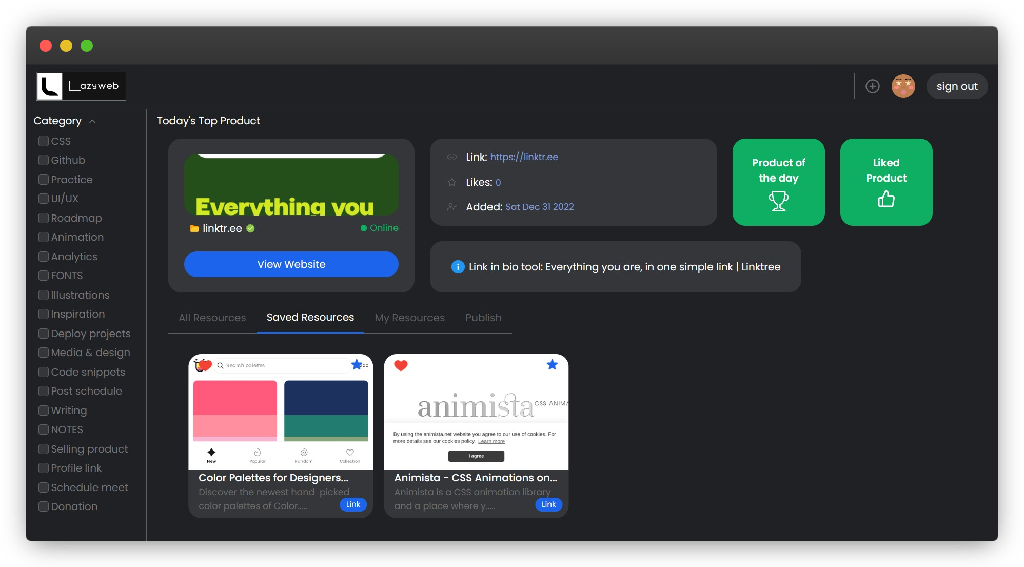This screenshot has width=1024, height=567.
Task: Click the add resource plus icon
Action: coord(872,86)
